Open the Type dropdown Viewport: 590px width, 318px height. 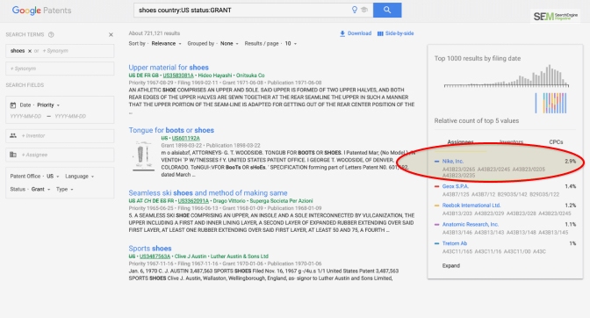tap(64, 189)
